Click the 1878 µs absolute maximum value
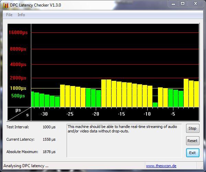Screen dimensions: 206x172 (x=49, y=152)
